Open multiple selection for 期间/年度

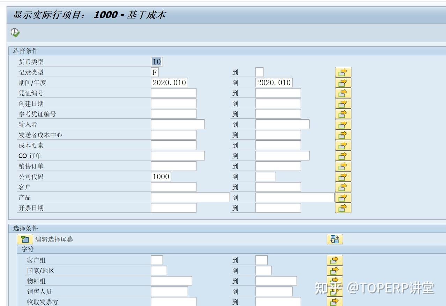pos(342,82)
